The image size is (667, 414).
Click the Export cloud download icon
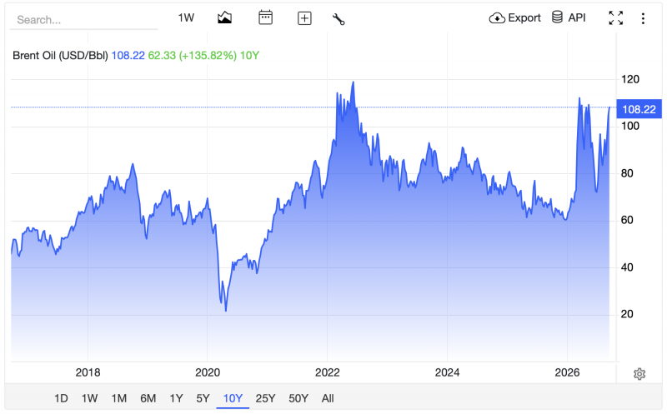497,18
